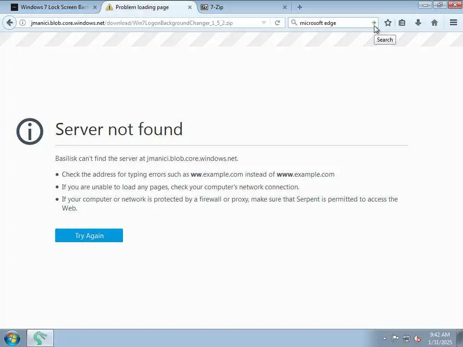
Task: Open the hamburger menu
Action: click(x=453, y=23)
